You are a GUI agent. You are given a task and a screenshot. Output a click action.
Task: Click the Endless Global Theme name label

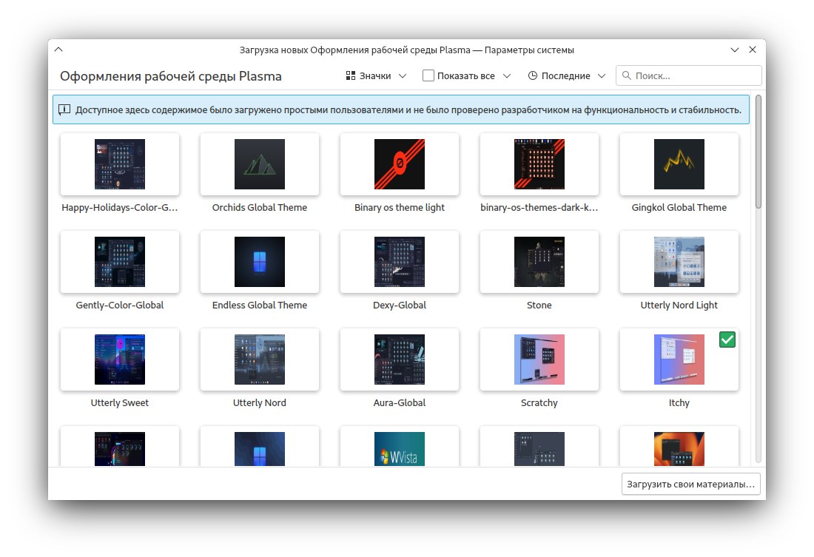tap(260, 305)
